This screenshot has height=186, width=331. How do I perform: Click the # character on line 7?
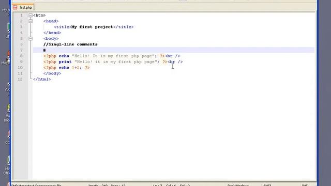(x=44, y=50)
